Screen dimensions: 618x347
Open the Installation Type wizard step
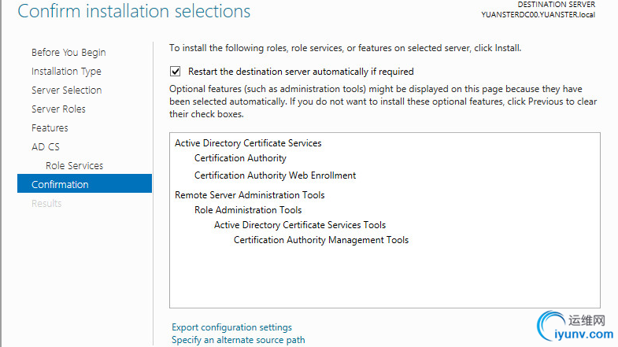coord(66,72)
